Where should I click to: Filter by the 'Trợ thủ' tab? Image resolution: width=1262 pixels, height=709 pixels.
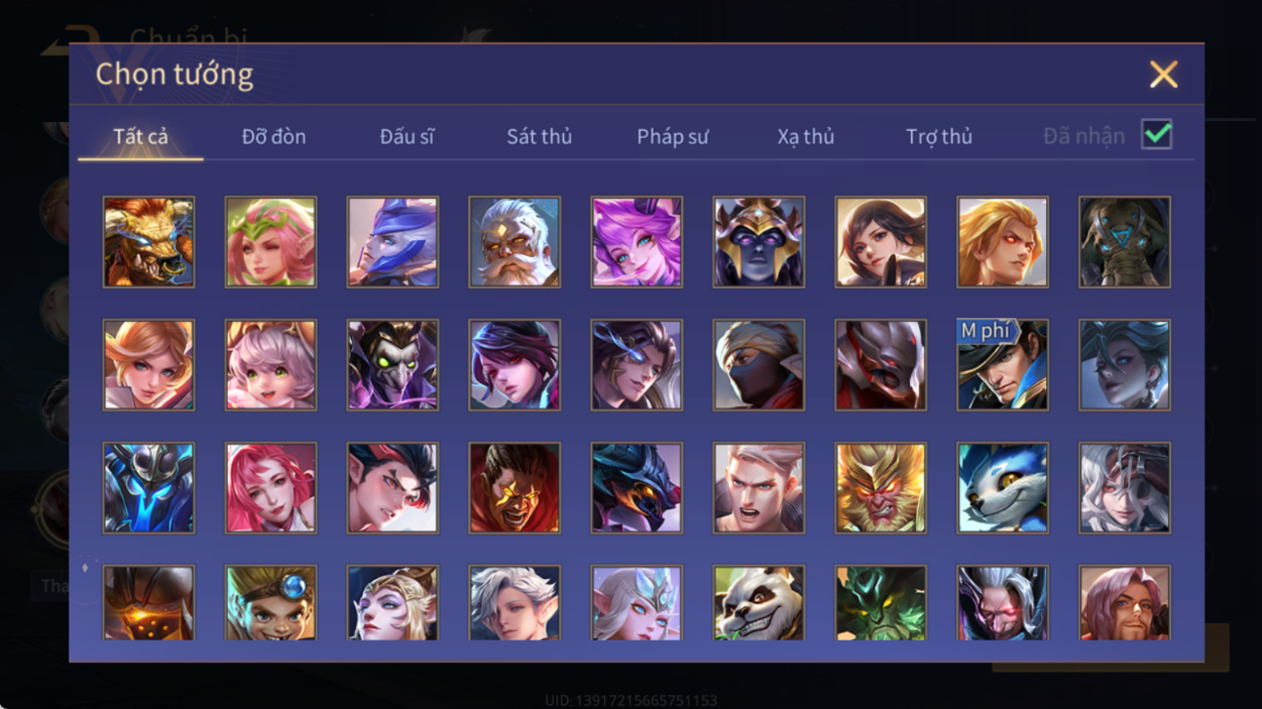[x=938, y=137]
